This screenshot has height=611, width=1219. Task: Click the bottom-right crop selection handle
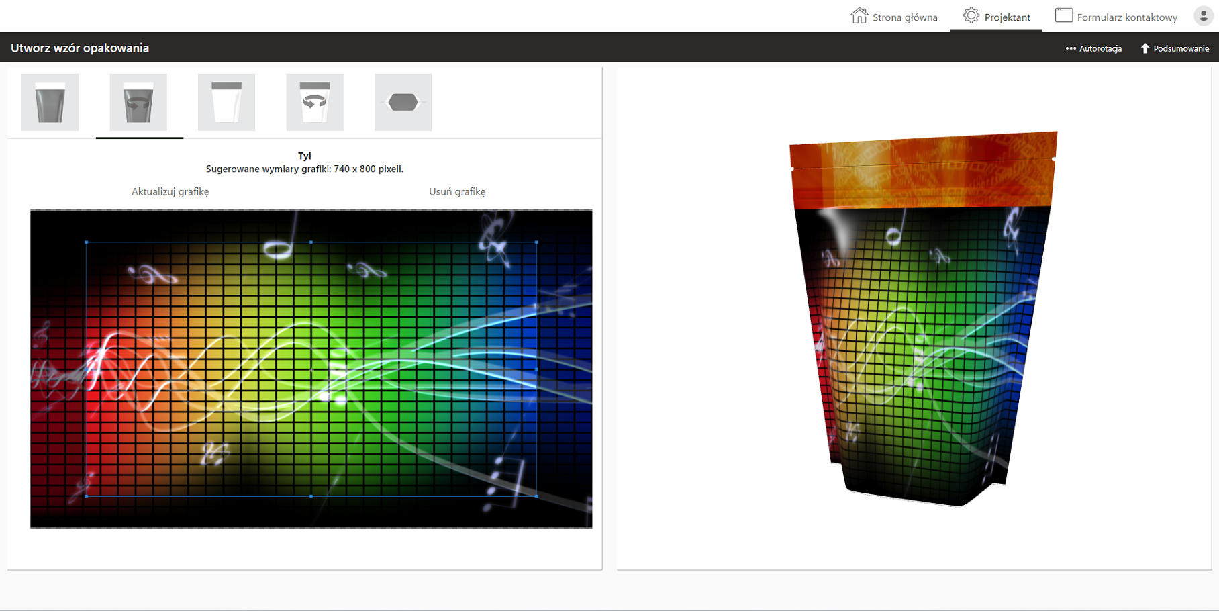(536, 496)
